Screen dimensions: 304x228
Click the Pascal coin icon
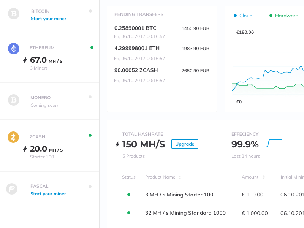point(13,189)
